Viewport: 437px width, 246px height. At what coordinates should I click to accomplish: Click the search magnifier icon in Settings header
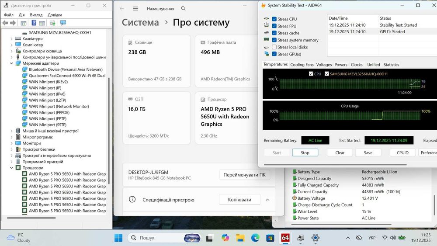(183, 8)
